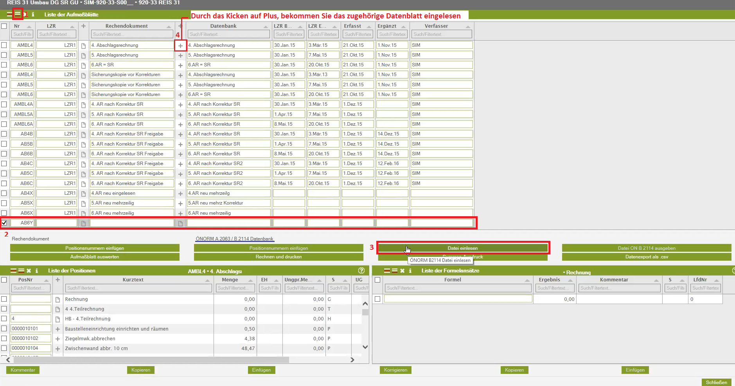Sort by the Rechendokument column arrow
The height and width of the screenshot is (386, 735).
tap(169, 27)
